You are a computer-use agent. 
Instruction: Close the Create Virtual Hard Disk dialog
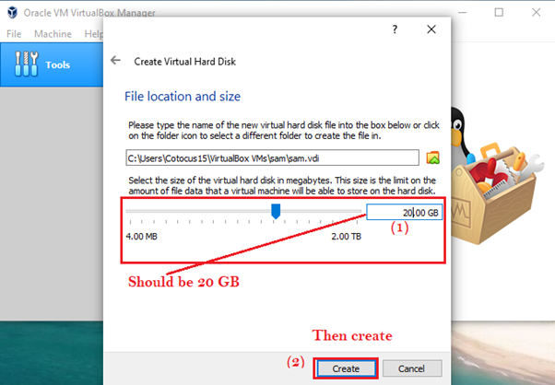[x=431, y=29]
